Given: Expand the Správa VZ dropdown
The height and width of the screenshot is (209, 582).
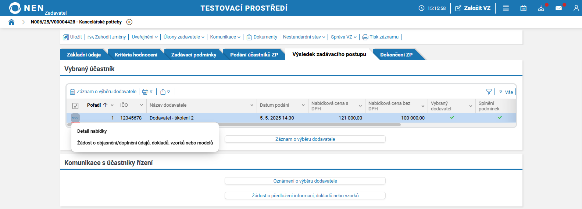Looking at the screenshot, I should (344, 37).
